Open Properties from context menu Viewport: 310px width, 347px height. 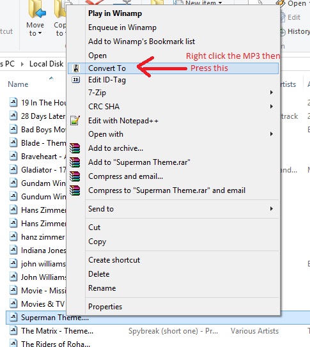click(105, 307)
